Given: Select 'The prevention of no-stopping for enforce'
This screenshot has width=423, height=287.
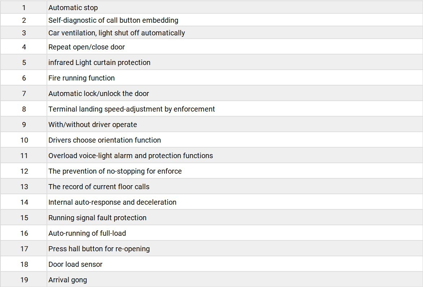Looking at the screenshot, I should [x=115, y=171].
